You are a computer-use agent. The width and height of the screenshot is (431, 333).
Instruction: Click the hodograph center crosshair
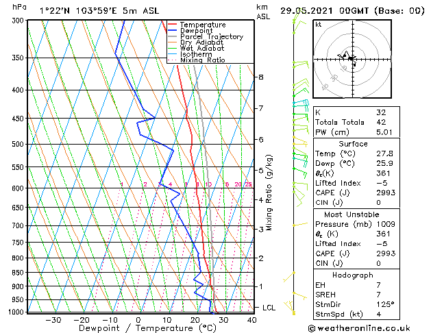click(x=353, y=59)
